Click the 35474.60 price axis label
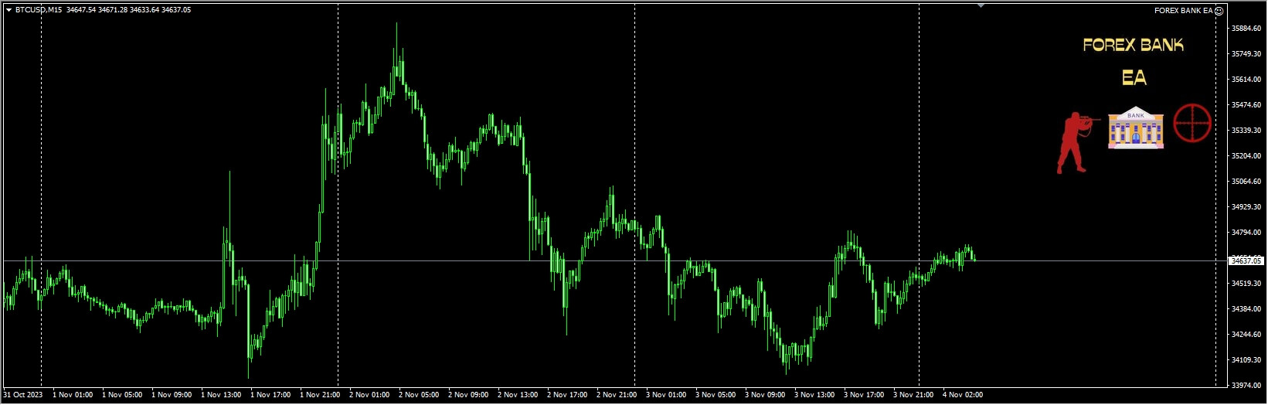Viewport: 1268px width, 405px height. click(x=1246, y=105)
